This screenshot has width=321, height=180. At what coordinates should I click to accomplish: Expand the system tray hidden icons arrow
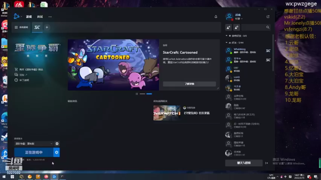(x=277, y=177)
